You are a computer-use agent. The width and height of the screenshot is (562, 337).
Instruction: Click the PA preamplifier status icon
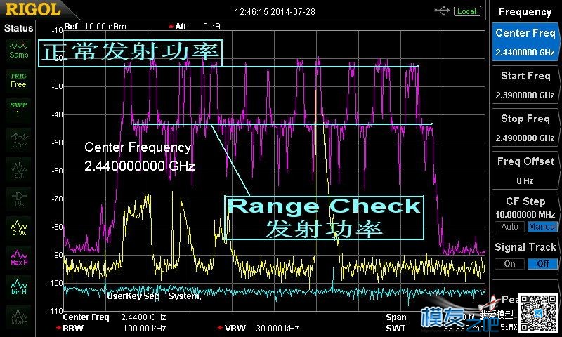pos(19,198)
